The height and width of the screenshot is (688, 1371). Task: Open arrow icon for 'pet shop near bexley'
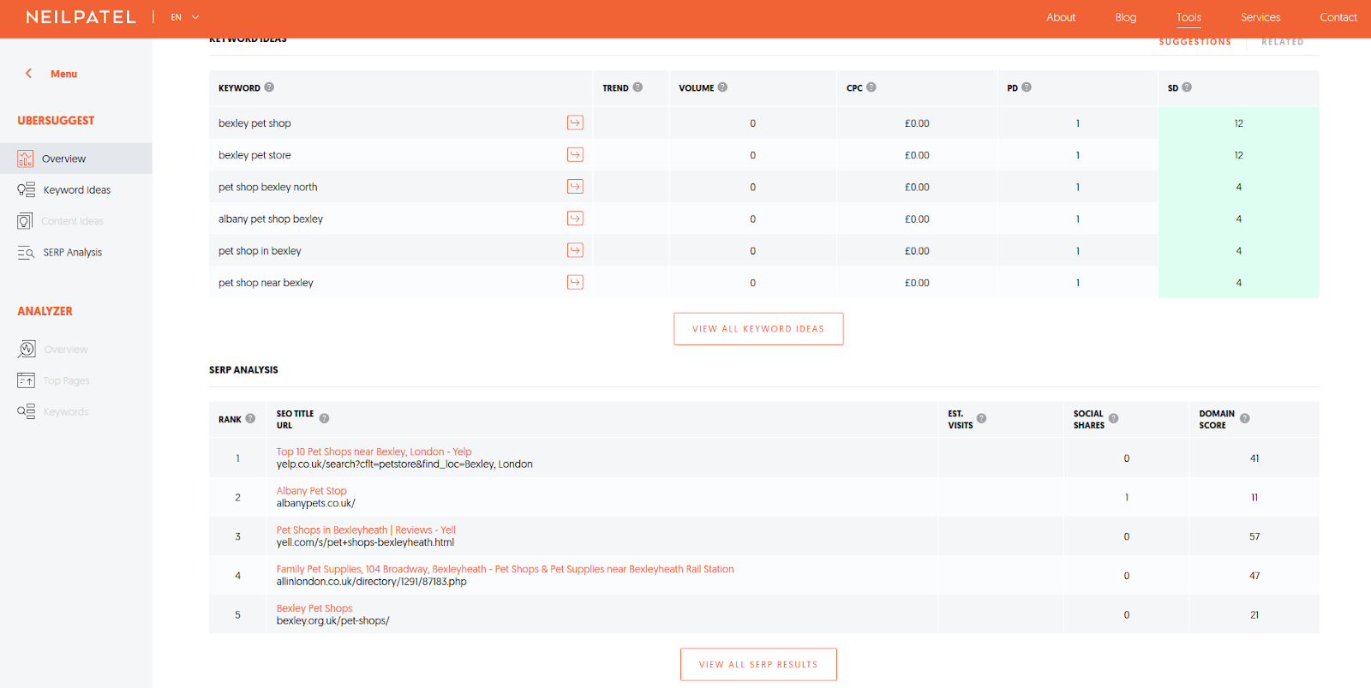point(575,282)
